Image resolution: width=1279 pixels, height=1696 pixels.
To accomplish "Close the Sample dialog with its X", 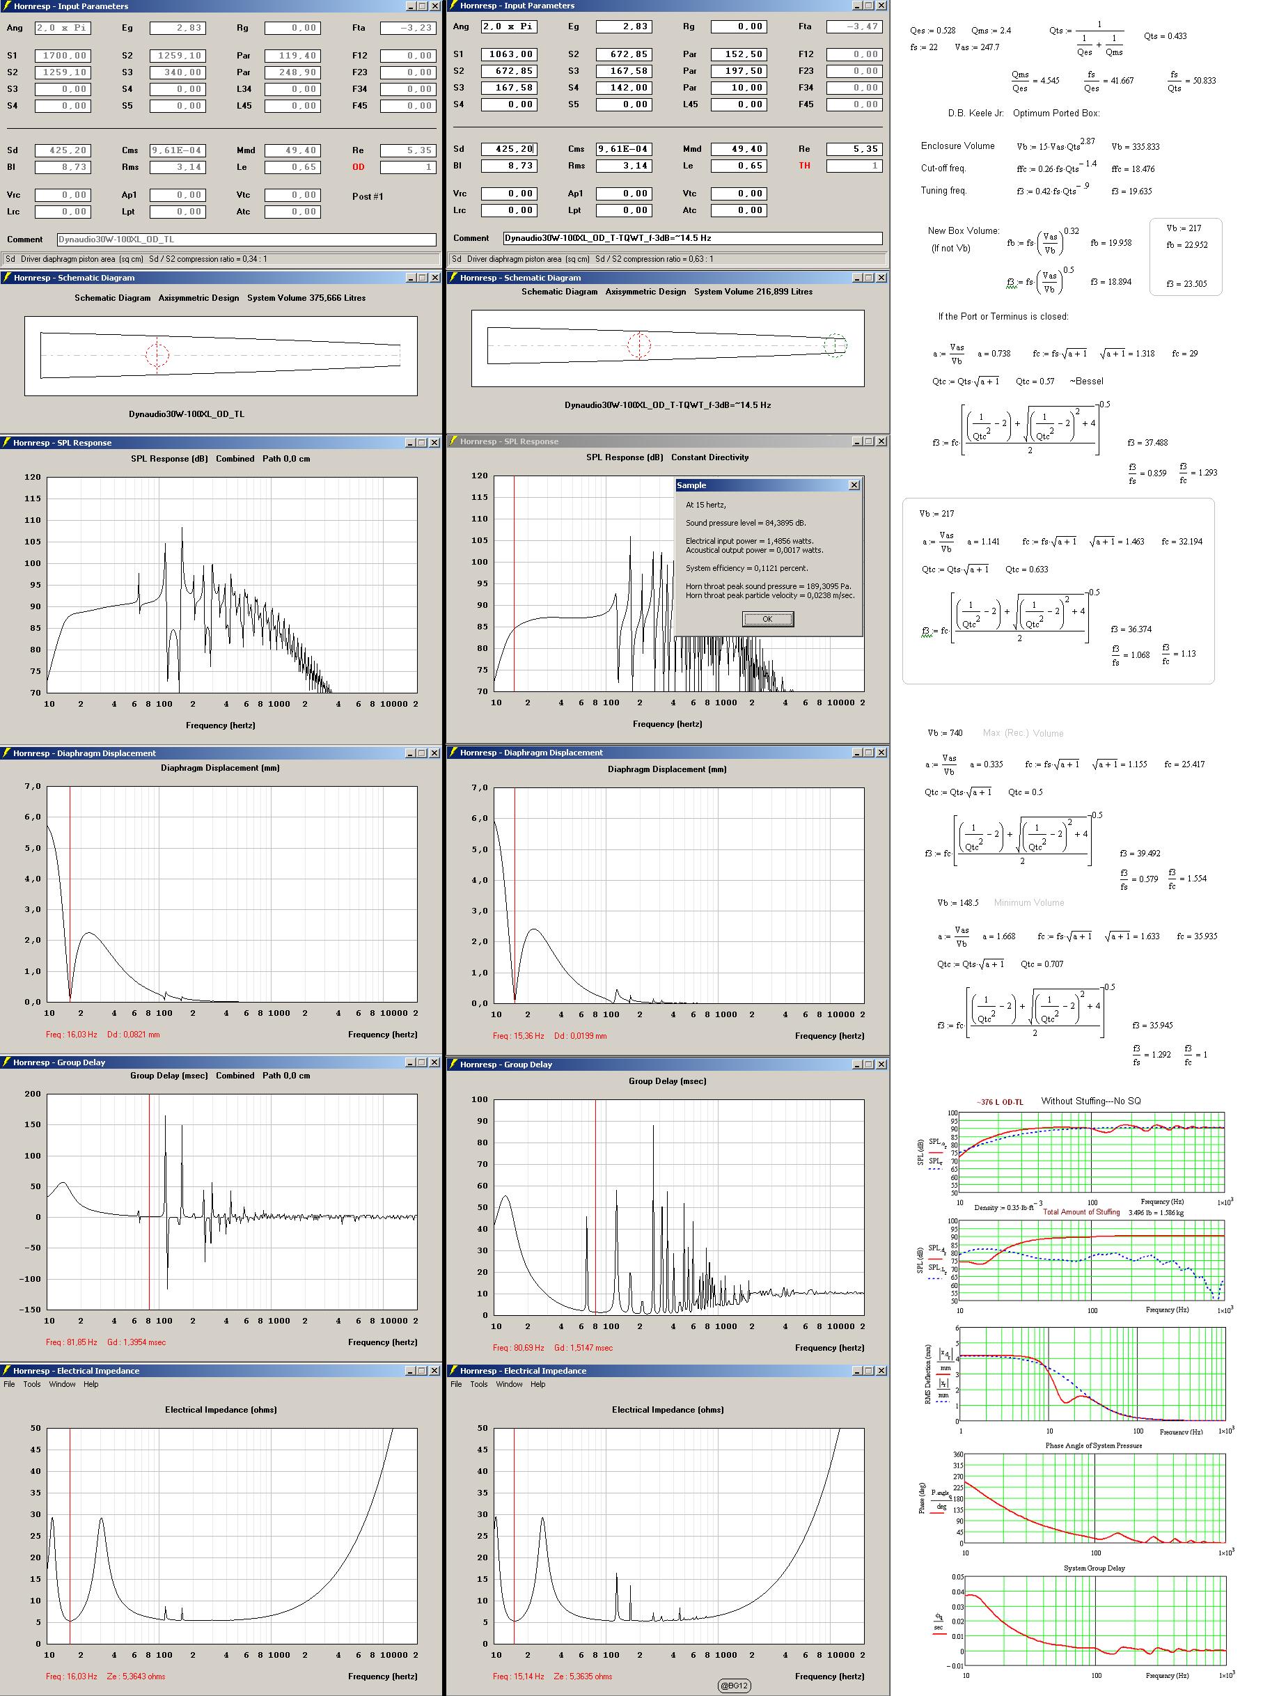I will click(854, 485).
